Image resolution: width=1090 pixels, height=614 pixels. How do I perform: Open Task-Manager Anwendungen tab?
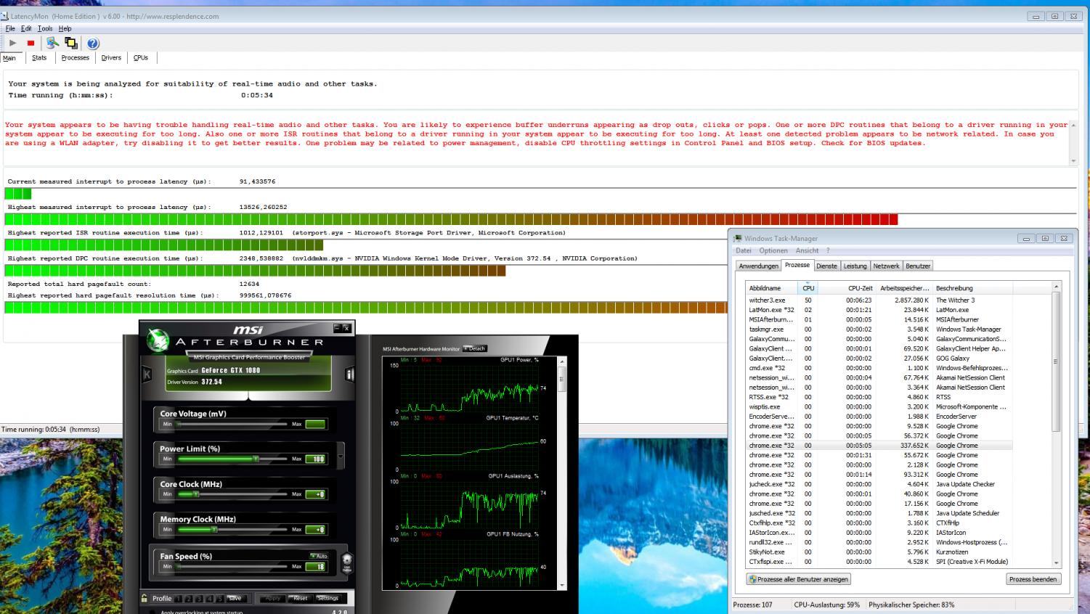coord(758,266)
